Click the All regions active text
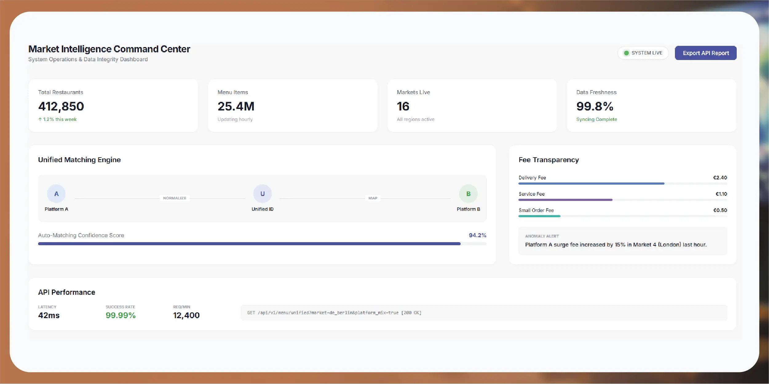769x384 pixels. coord(415,119)
